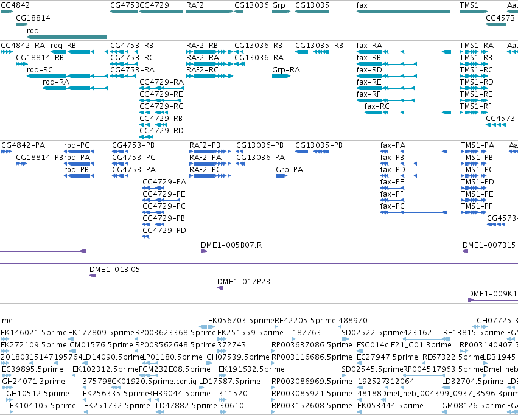Select transcript label fax-RC
The height and width of the screenshot is (415, 518).
pos(377,106)
